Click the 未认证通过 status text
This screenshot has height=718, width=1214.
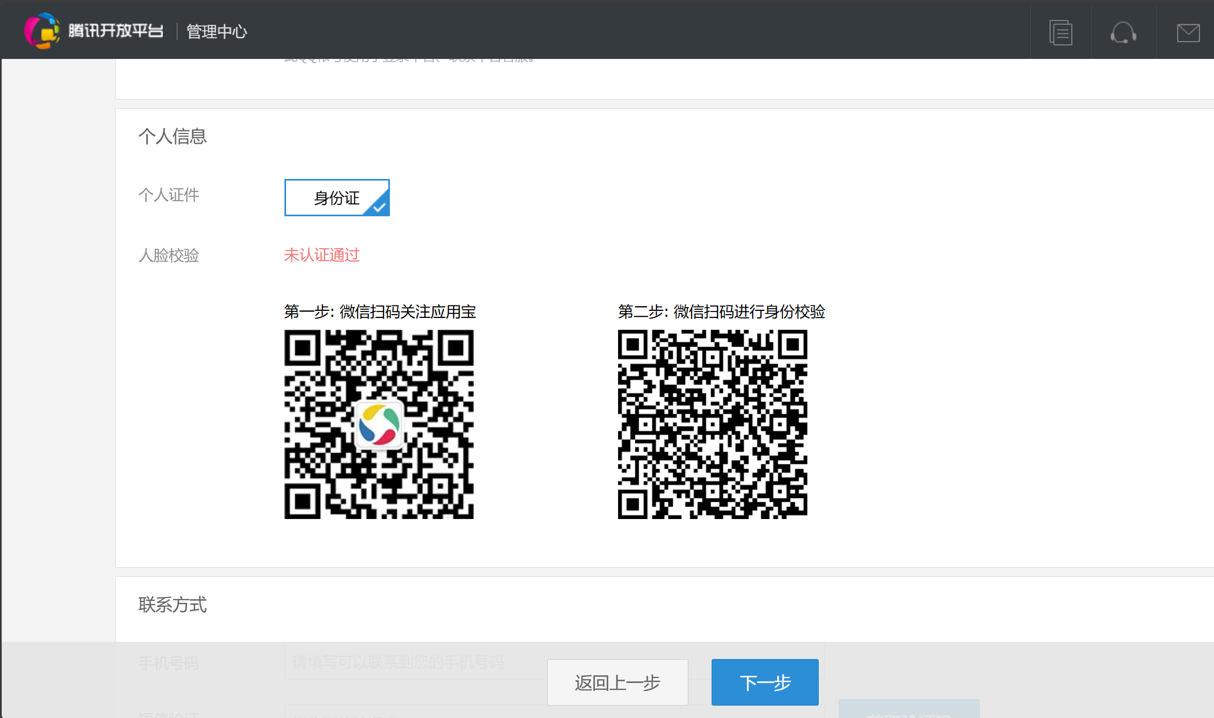pos(322,255)
